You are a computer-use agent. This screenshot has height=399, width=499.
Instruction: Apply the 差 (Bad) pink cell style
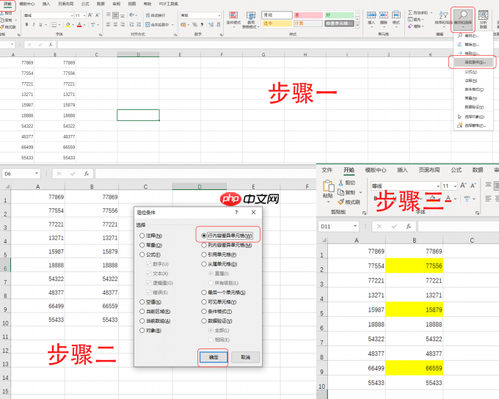(x=308, y=15)
